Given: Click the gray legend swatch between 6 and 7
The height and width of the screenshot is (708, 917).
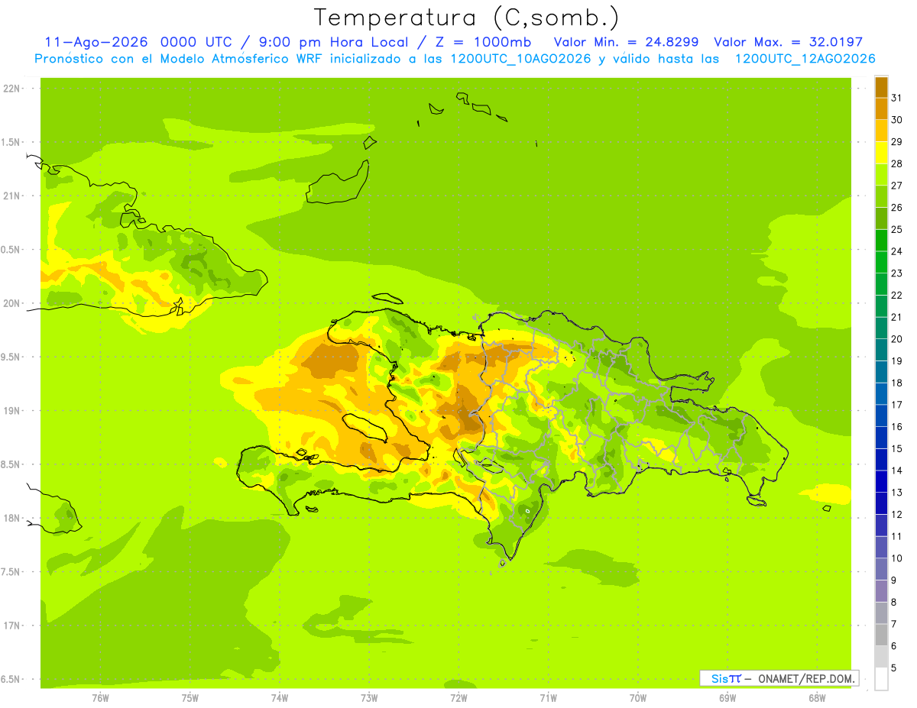Looking at the screenshot, I should coord(881,635).
